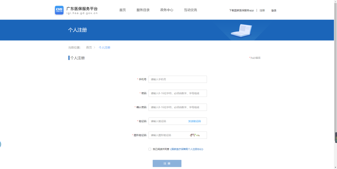Click the 确认密码 input field
The width and height of the screenshot is (337, 169).
(177, 107)
